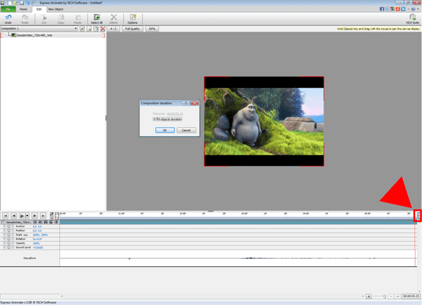
Task: Click the Paste clipboard icon
Action: (x=78, y=17)
